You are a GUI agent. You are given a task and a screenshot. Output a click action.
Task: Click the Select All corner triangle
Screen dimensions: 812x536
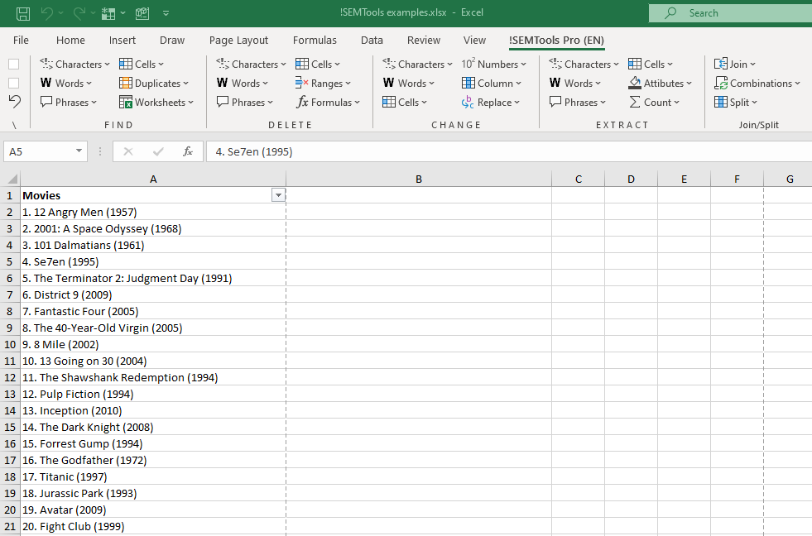11,179
